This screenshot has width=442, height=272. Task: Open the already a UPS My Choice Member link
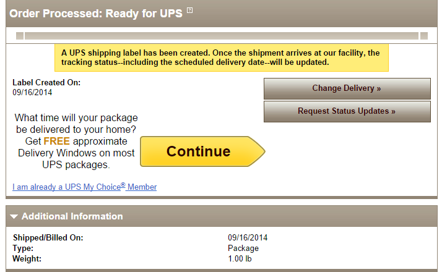[x=85, y=187]
